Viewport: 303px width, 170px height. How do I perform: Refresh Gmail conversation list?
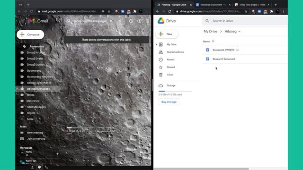(80, 32)
